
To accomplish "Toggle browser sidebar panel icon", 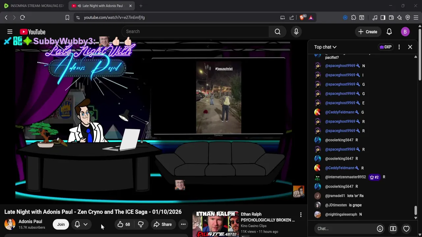I will click(x=383, y=17).
